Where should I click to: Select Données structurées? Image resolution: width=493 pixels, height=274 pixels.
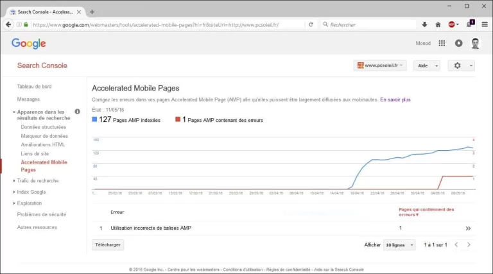click(44, 127)
